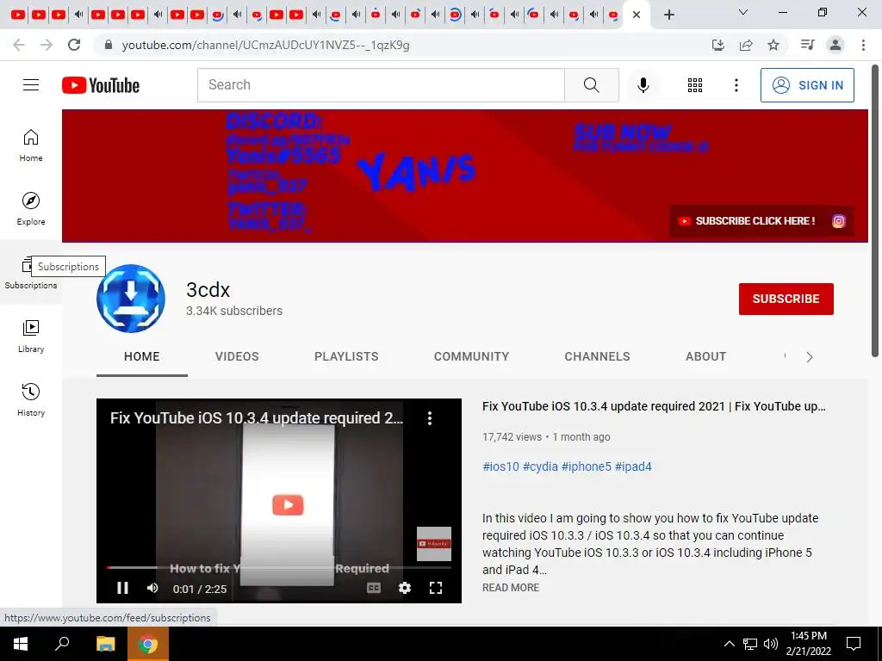Close the active browser tab

[637, 15]
